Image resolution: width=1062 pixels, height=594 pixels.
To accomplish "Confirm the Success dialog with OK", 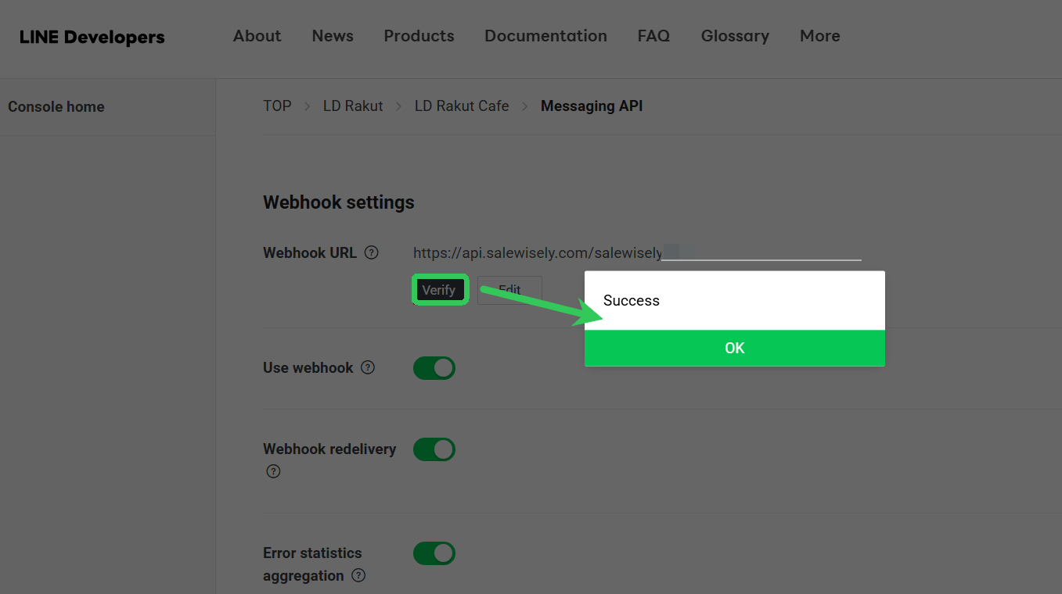I will (x=735, y=348).
